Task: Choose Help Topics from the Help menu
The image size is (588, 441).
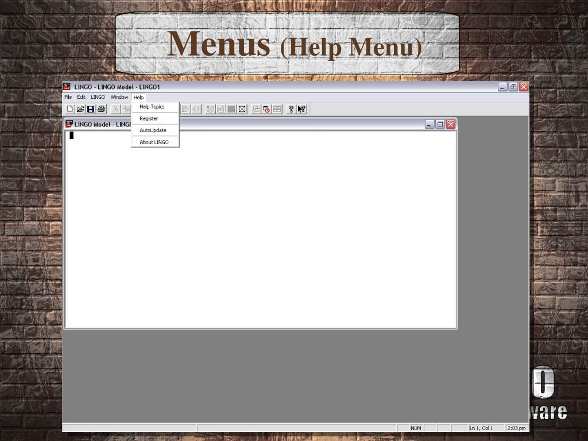Action: click(155, 107)
